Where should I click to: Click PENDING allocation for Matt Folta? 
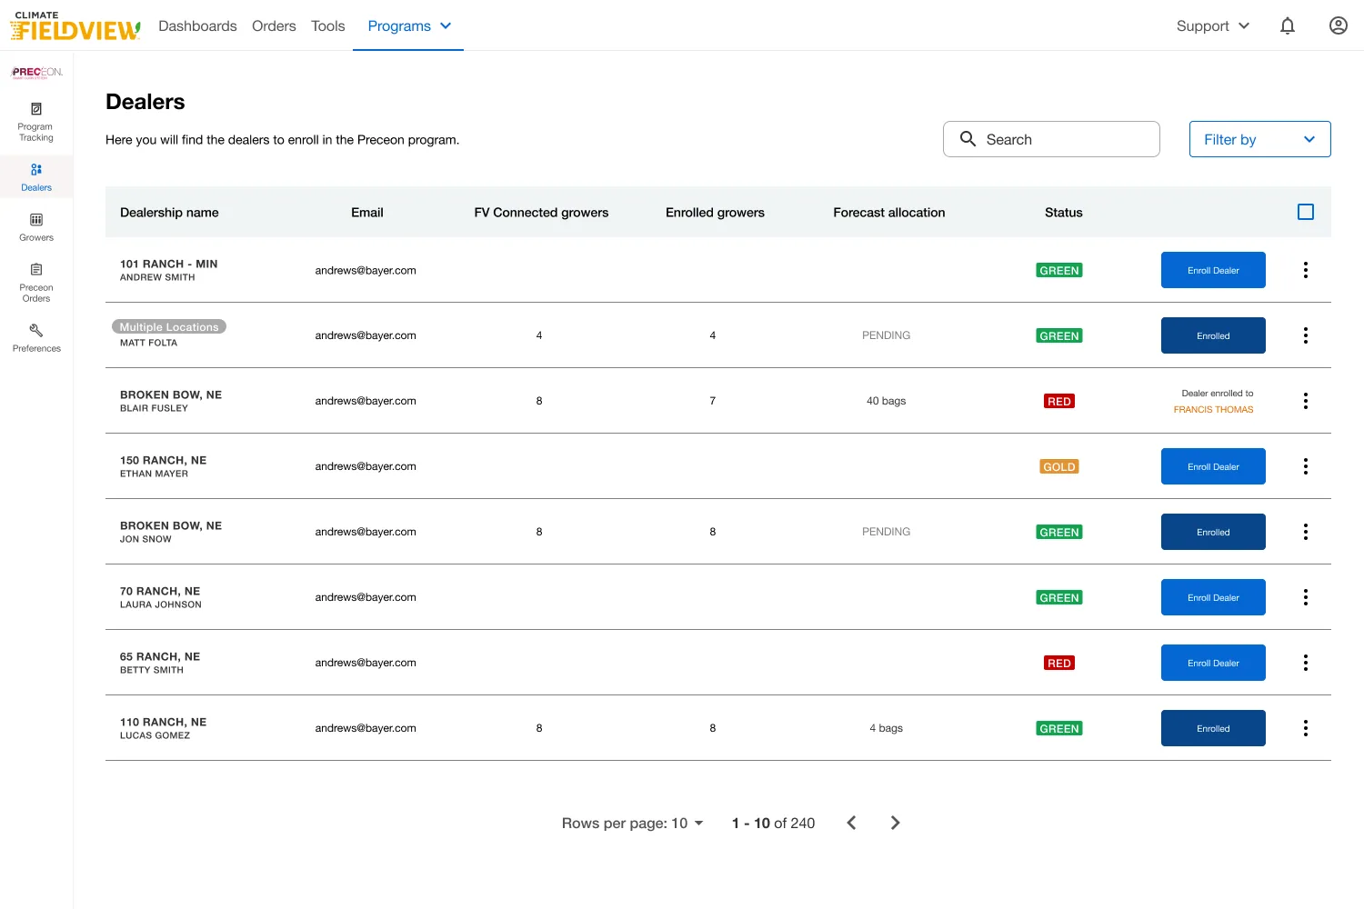pos(887,335)
